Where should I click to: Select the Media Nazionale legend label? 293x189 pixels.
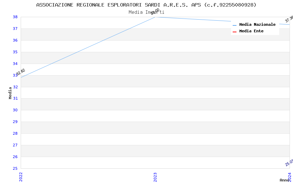[x=257, y=24]
